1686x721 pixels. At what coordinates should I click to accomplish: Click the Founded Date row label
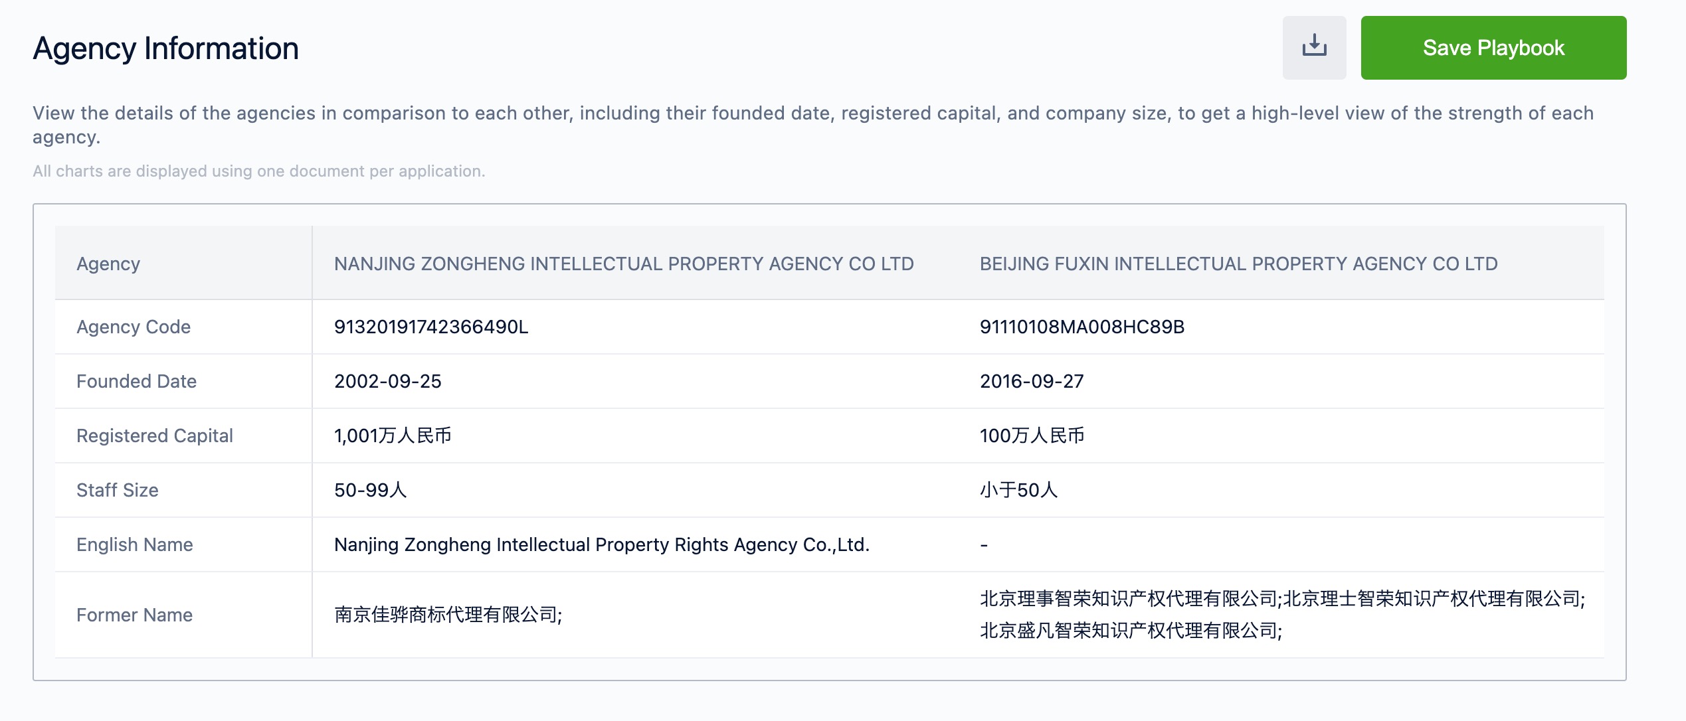pos(136,381)
